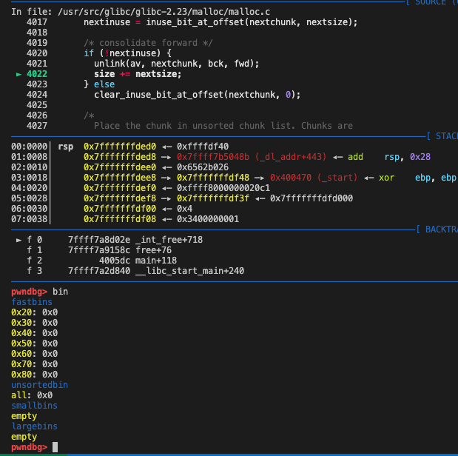The image size is (458, 456).
Task: Click the 'unlink(av, nextchunk, bck, fwd);' line
Action: 176,64
